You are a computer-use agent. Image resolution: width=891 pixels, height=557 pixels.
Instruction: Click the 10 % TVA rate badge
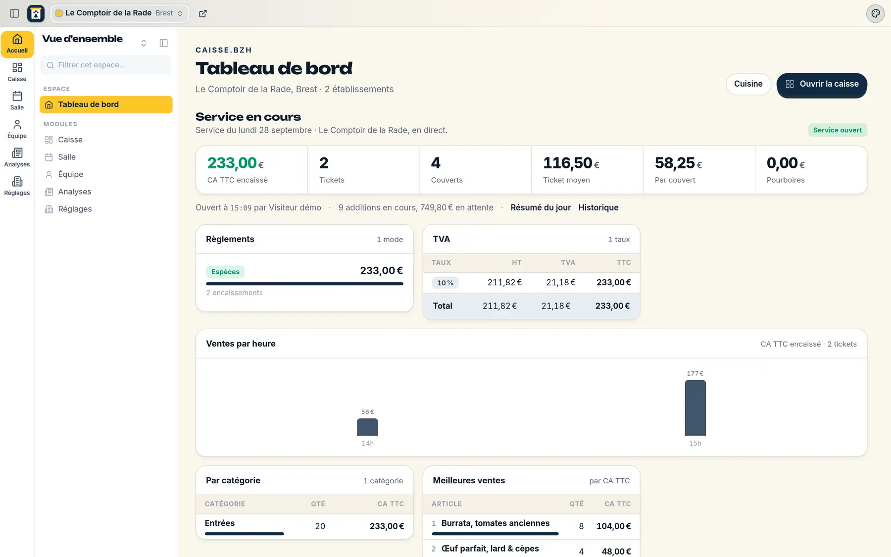(x=445, y=283)
